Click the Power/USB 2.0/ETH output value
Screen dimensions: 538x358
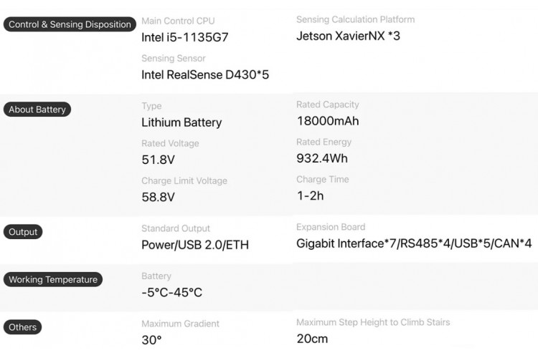pos(195,245)
